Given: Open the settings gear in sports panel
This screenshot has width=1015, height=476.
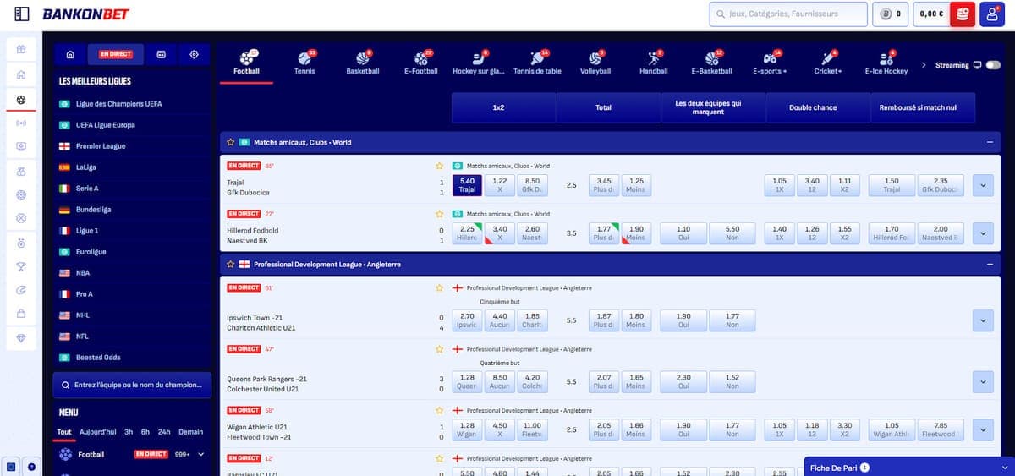Looking at the screenshot, I should [x=195, y=54].
